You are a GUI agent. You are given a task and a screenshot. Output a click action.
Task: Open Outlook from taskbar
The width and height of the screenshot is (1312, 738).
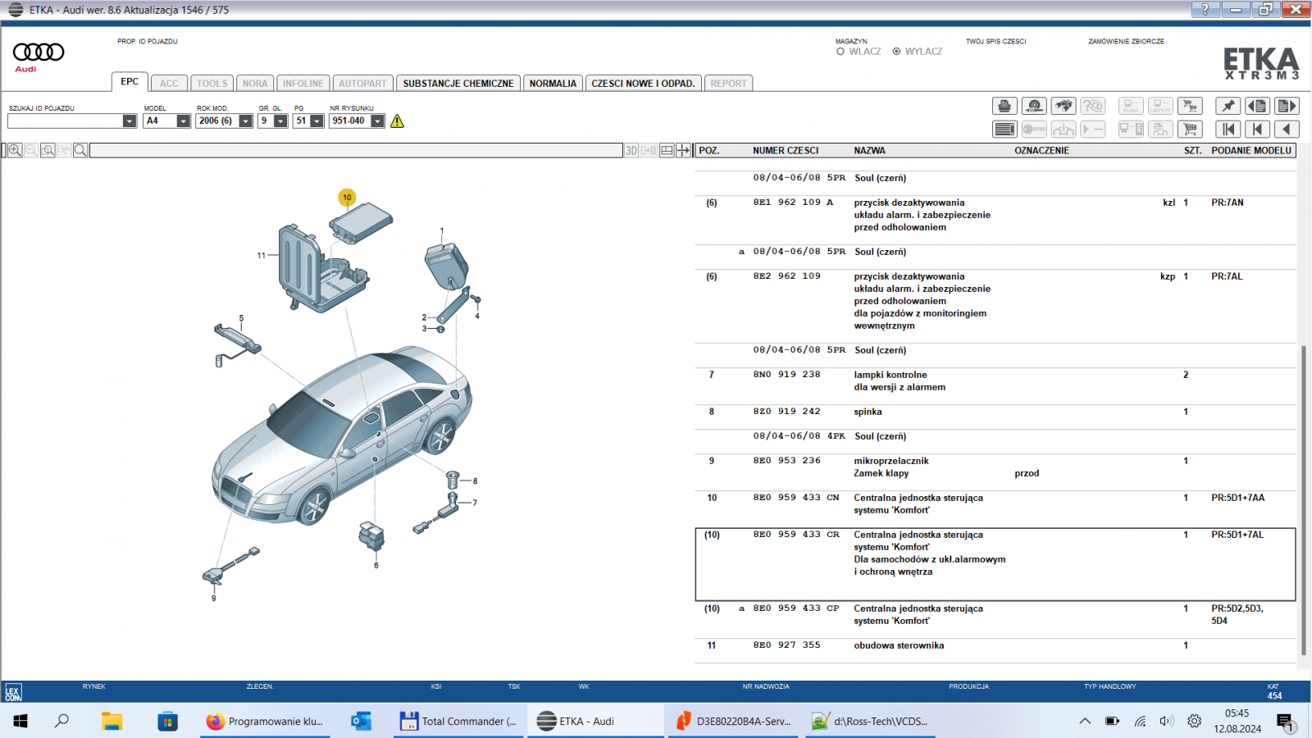361,721
